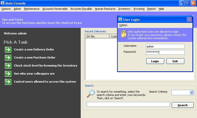The height and width of the screenshot is (118, 197).
Task: Click the green arrow beside Create a new Purchase Order
Action: (8, 58)
